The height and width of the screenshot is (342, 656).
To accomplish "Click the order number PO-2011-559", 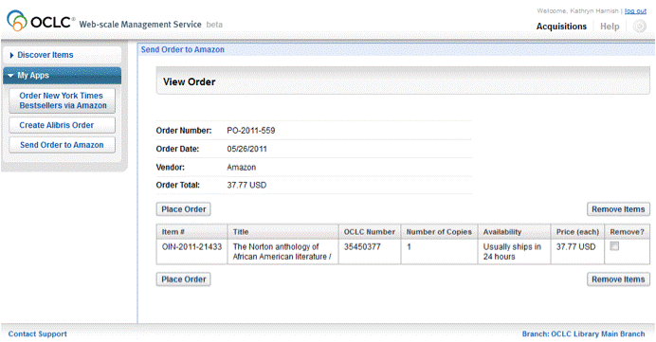I will 251,131.
